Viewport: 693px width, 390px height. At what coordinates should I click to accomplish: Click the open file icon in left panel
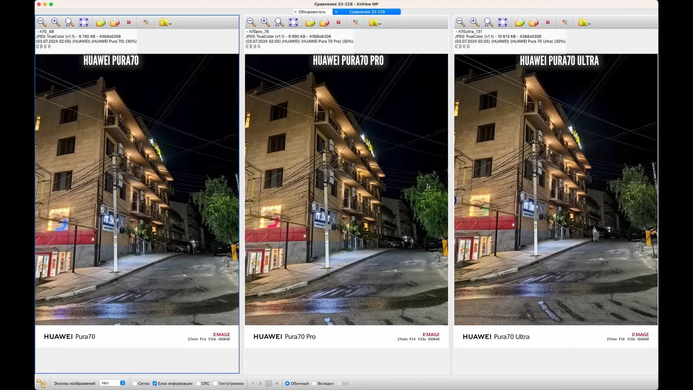coord(101,22)
